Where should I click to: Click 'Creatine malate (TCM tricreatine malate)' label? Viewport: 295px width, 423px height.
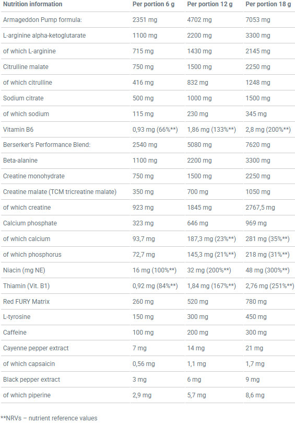click(x=60, y=192)
